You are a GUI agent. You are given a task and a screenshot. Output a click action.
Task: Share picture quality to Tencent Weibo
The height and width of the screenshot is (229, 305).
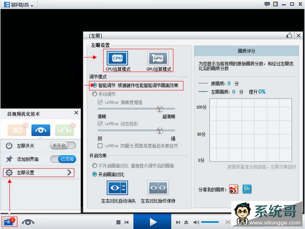pyautogui.click(x=247, y=189)
